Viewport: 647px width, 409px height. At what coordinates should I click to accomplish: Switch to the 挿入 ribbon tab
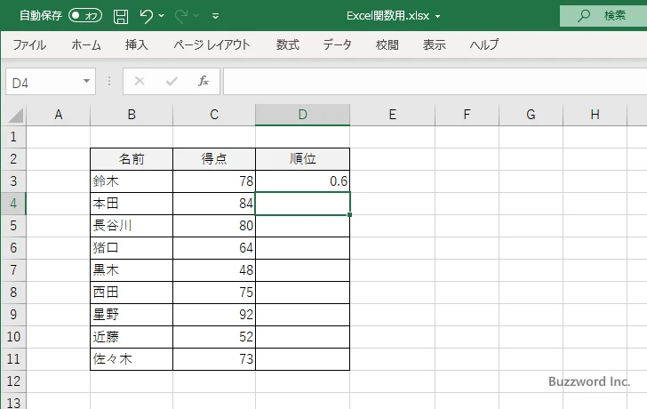point(136,44)
